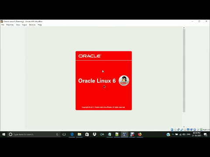Click the help tray icon with badge
The height and width of the screenshot is (157, 210).
(x=168, y=134)
